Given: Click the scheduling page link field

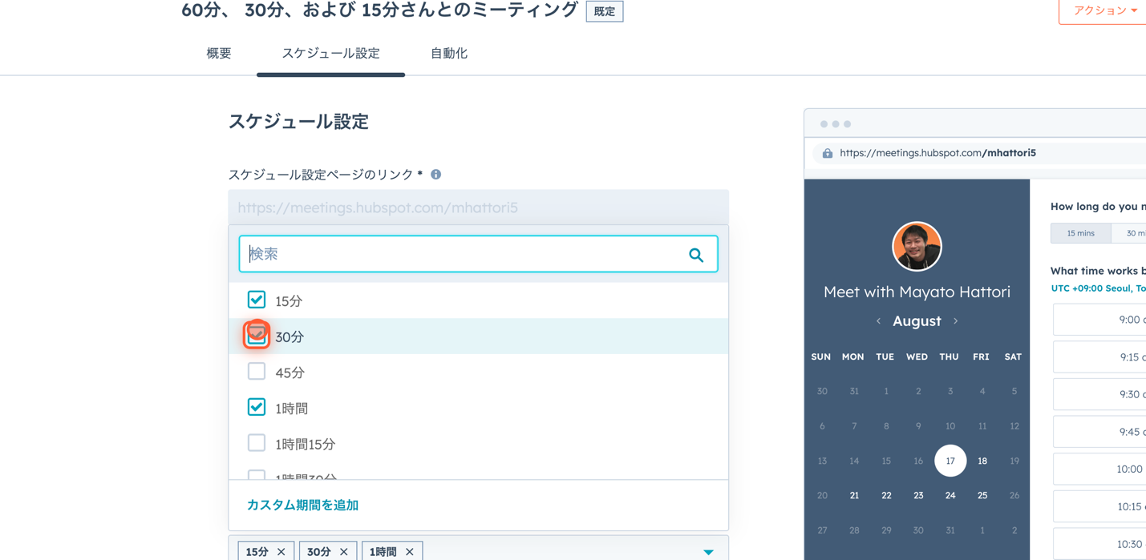Looking at the screenshot, I should [x=478, y=207].
